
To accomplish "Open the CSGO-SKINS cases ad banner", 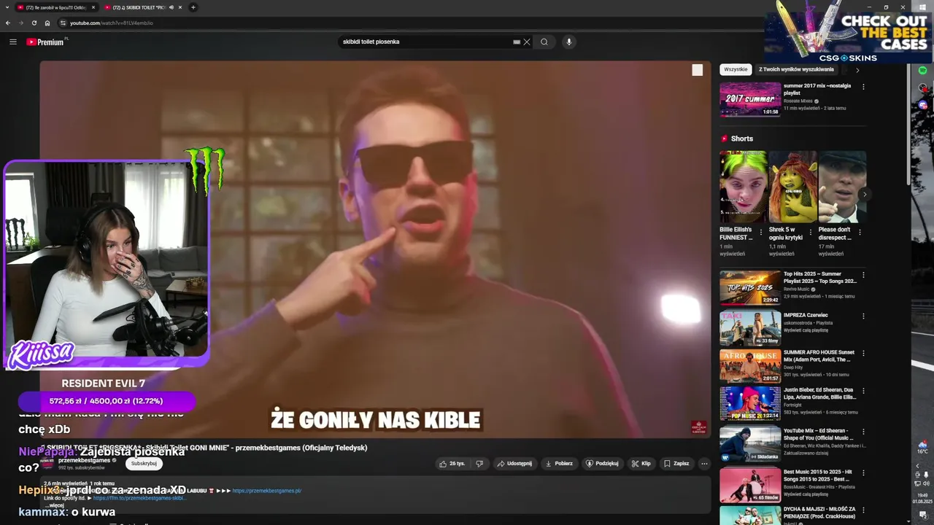I will click(x=848, y=31).
